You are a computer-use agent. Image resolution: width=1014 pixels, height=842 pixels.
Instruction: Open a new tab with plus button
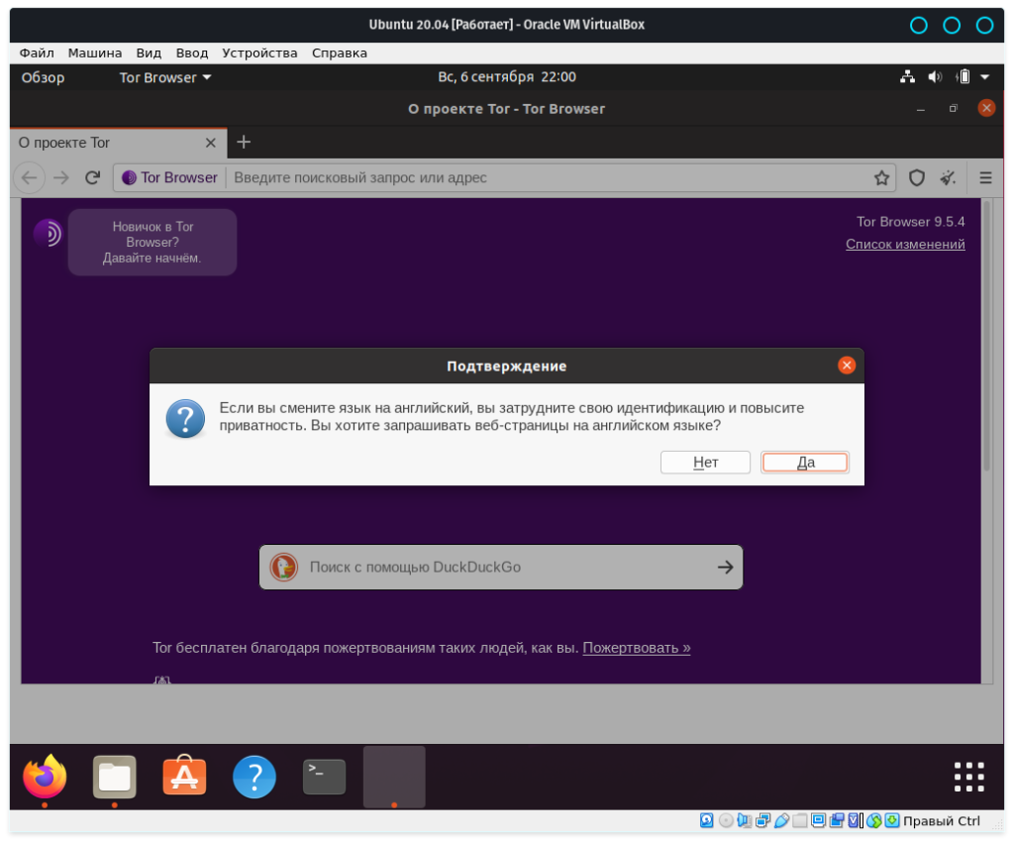(244, 143)
